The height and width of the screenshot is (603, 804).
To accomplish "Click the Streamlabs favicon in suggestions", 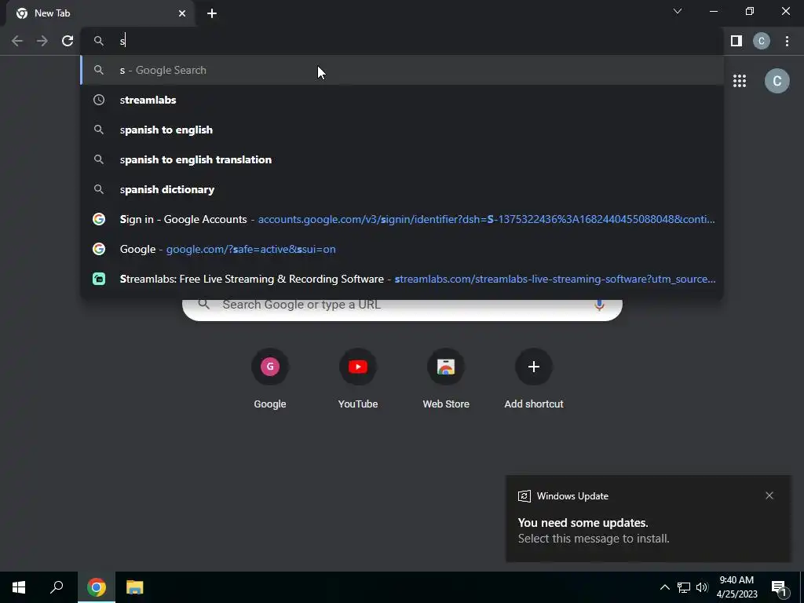I will (x=99, y=279).
